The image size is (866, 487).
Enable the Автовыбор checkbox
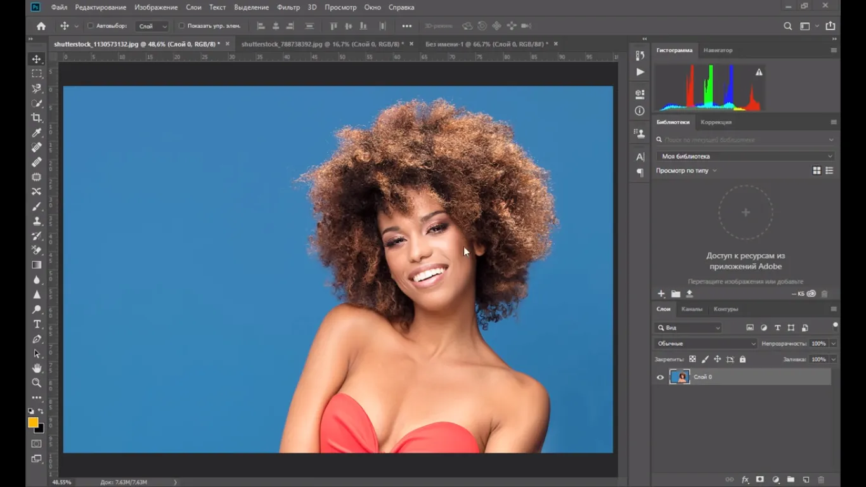pyautogui.click(x=90, y=26)
